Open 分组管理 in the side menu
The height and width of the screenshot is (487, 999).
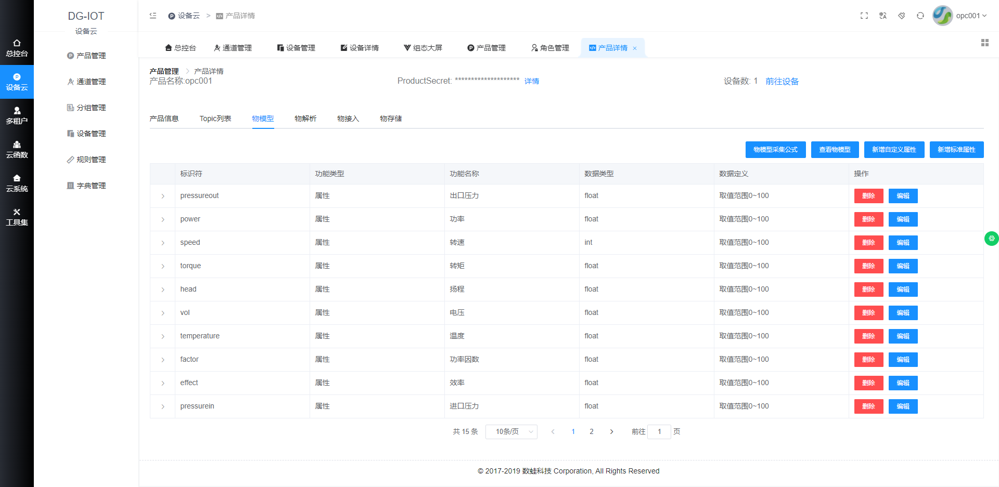coord(86,108)
